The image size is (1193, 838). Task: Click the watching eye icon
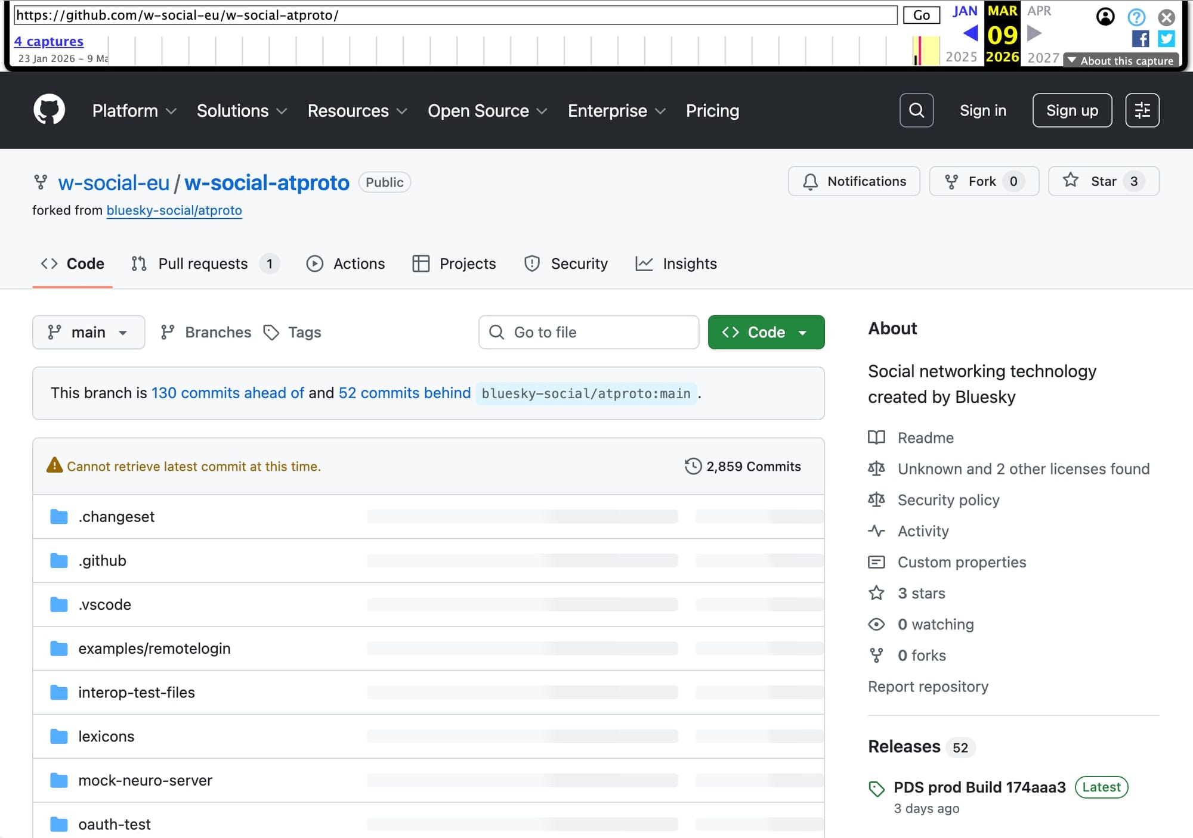(876, 624)
